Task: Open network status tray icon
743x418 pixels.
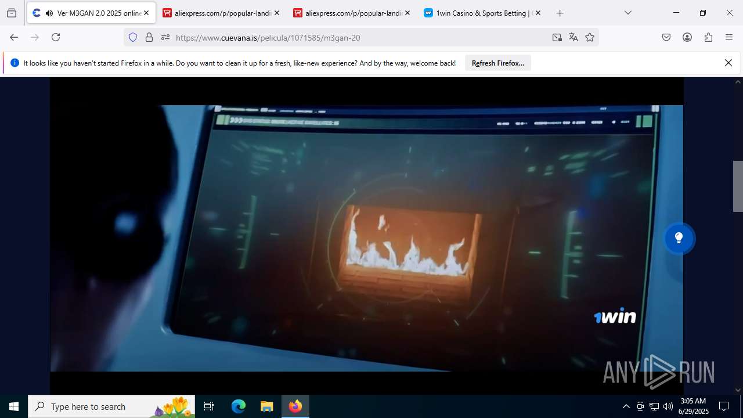Action: [x=654, y=406]
